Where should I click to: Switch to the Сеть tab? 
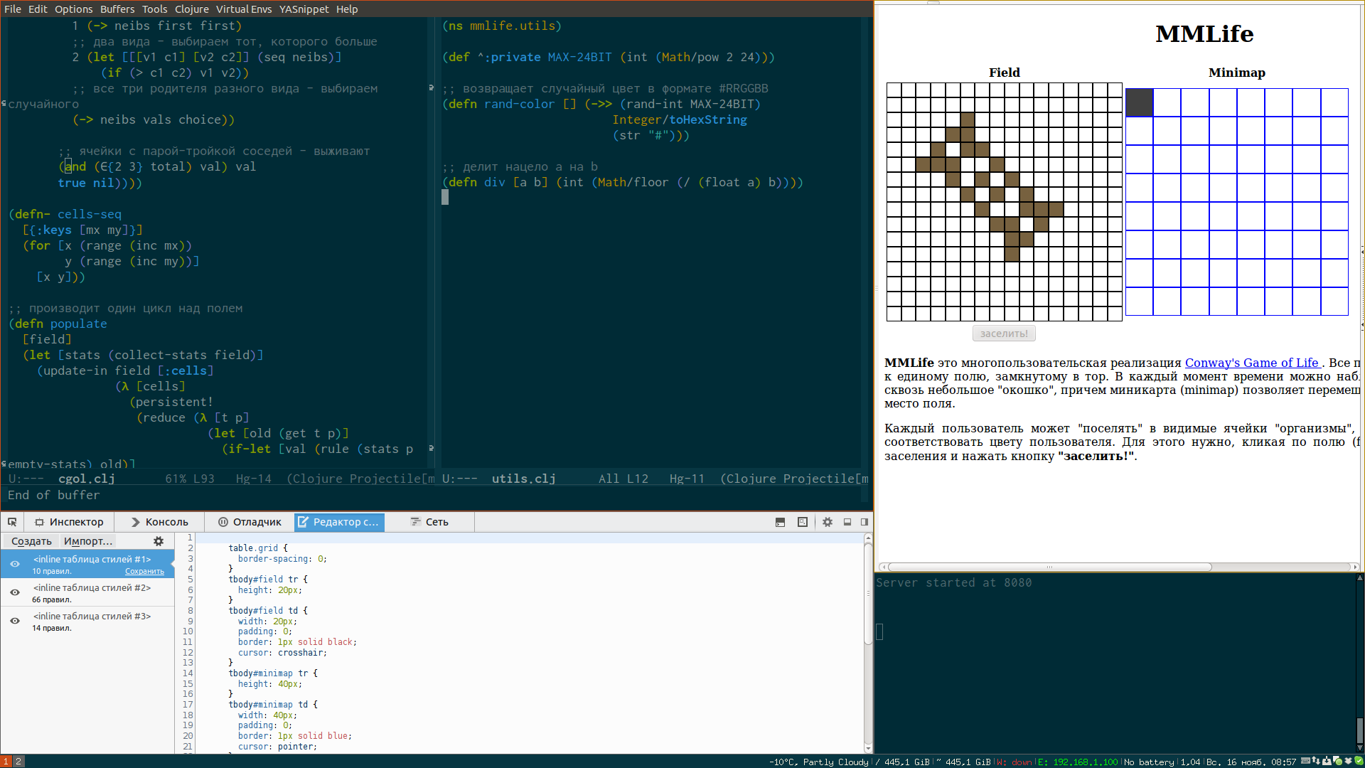point(429,522)
